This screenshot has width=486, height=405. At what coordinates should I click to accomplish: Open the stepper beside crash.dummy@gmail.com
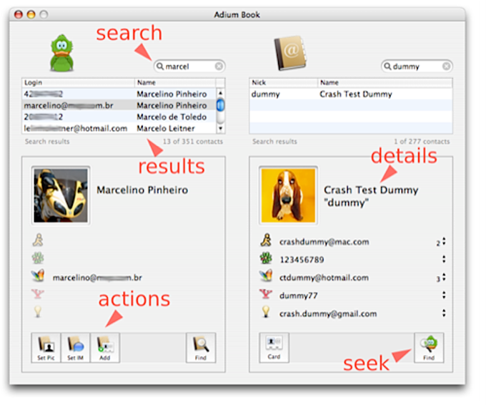pyautogui.click(x=444, y=313)
